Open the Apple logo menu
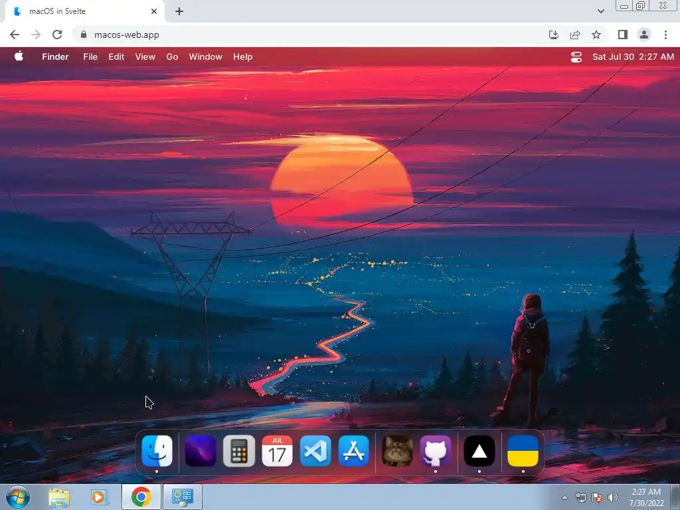The height and width of the screenshot is (510, 680). 19,56
